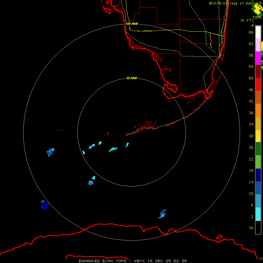Click legend value 22
The width and height of the screenshot is (263, 263).
coord(251,159)
